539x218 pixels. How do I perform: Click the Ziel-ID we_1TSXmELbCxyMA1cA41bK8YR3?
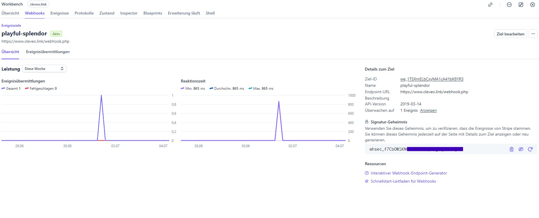click(x=432, y=79)
